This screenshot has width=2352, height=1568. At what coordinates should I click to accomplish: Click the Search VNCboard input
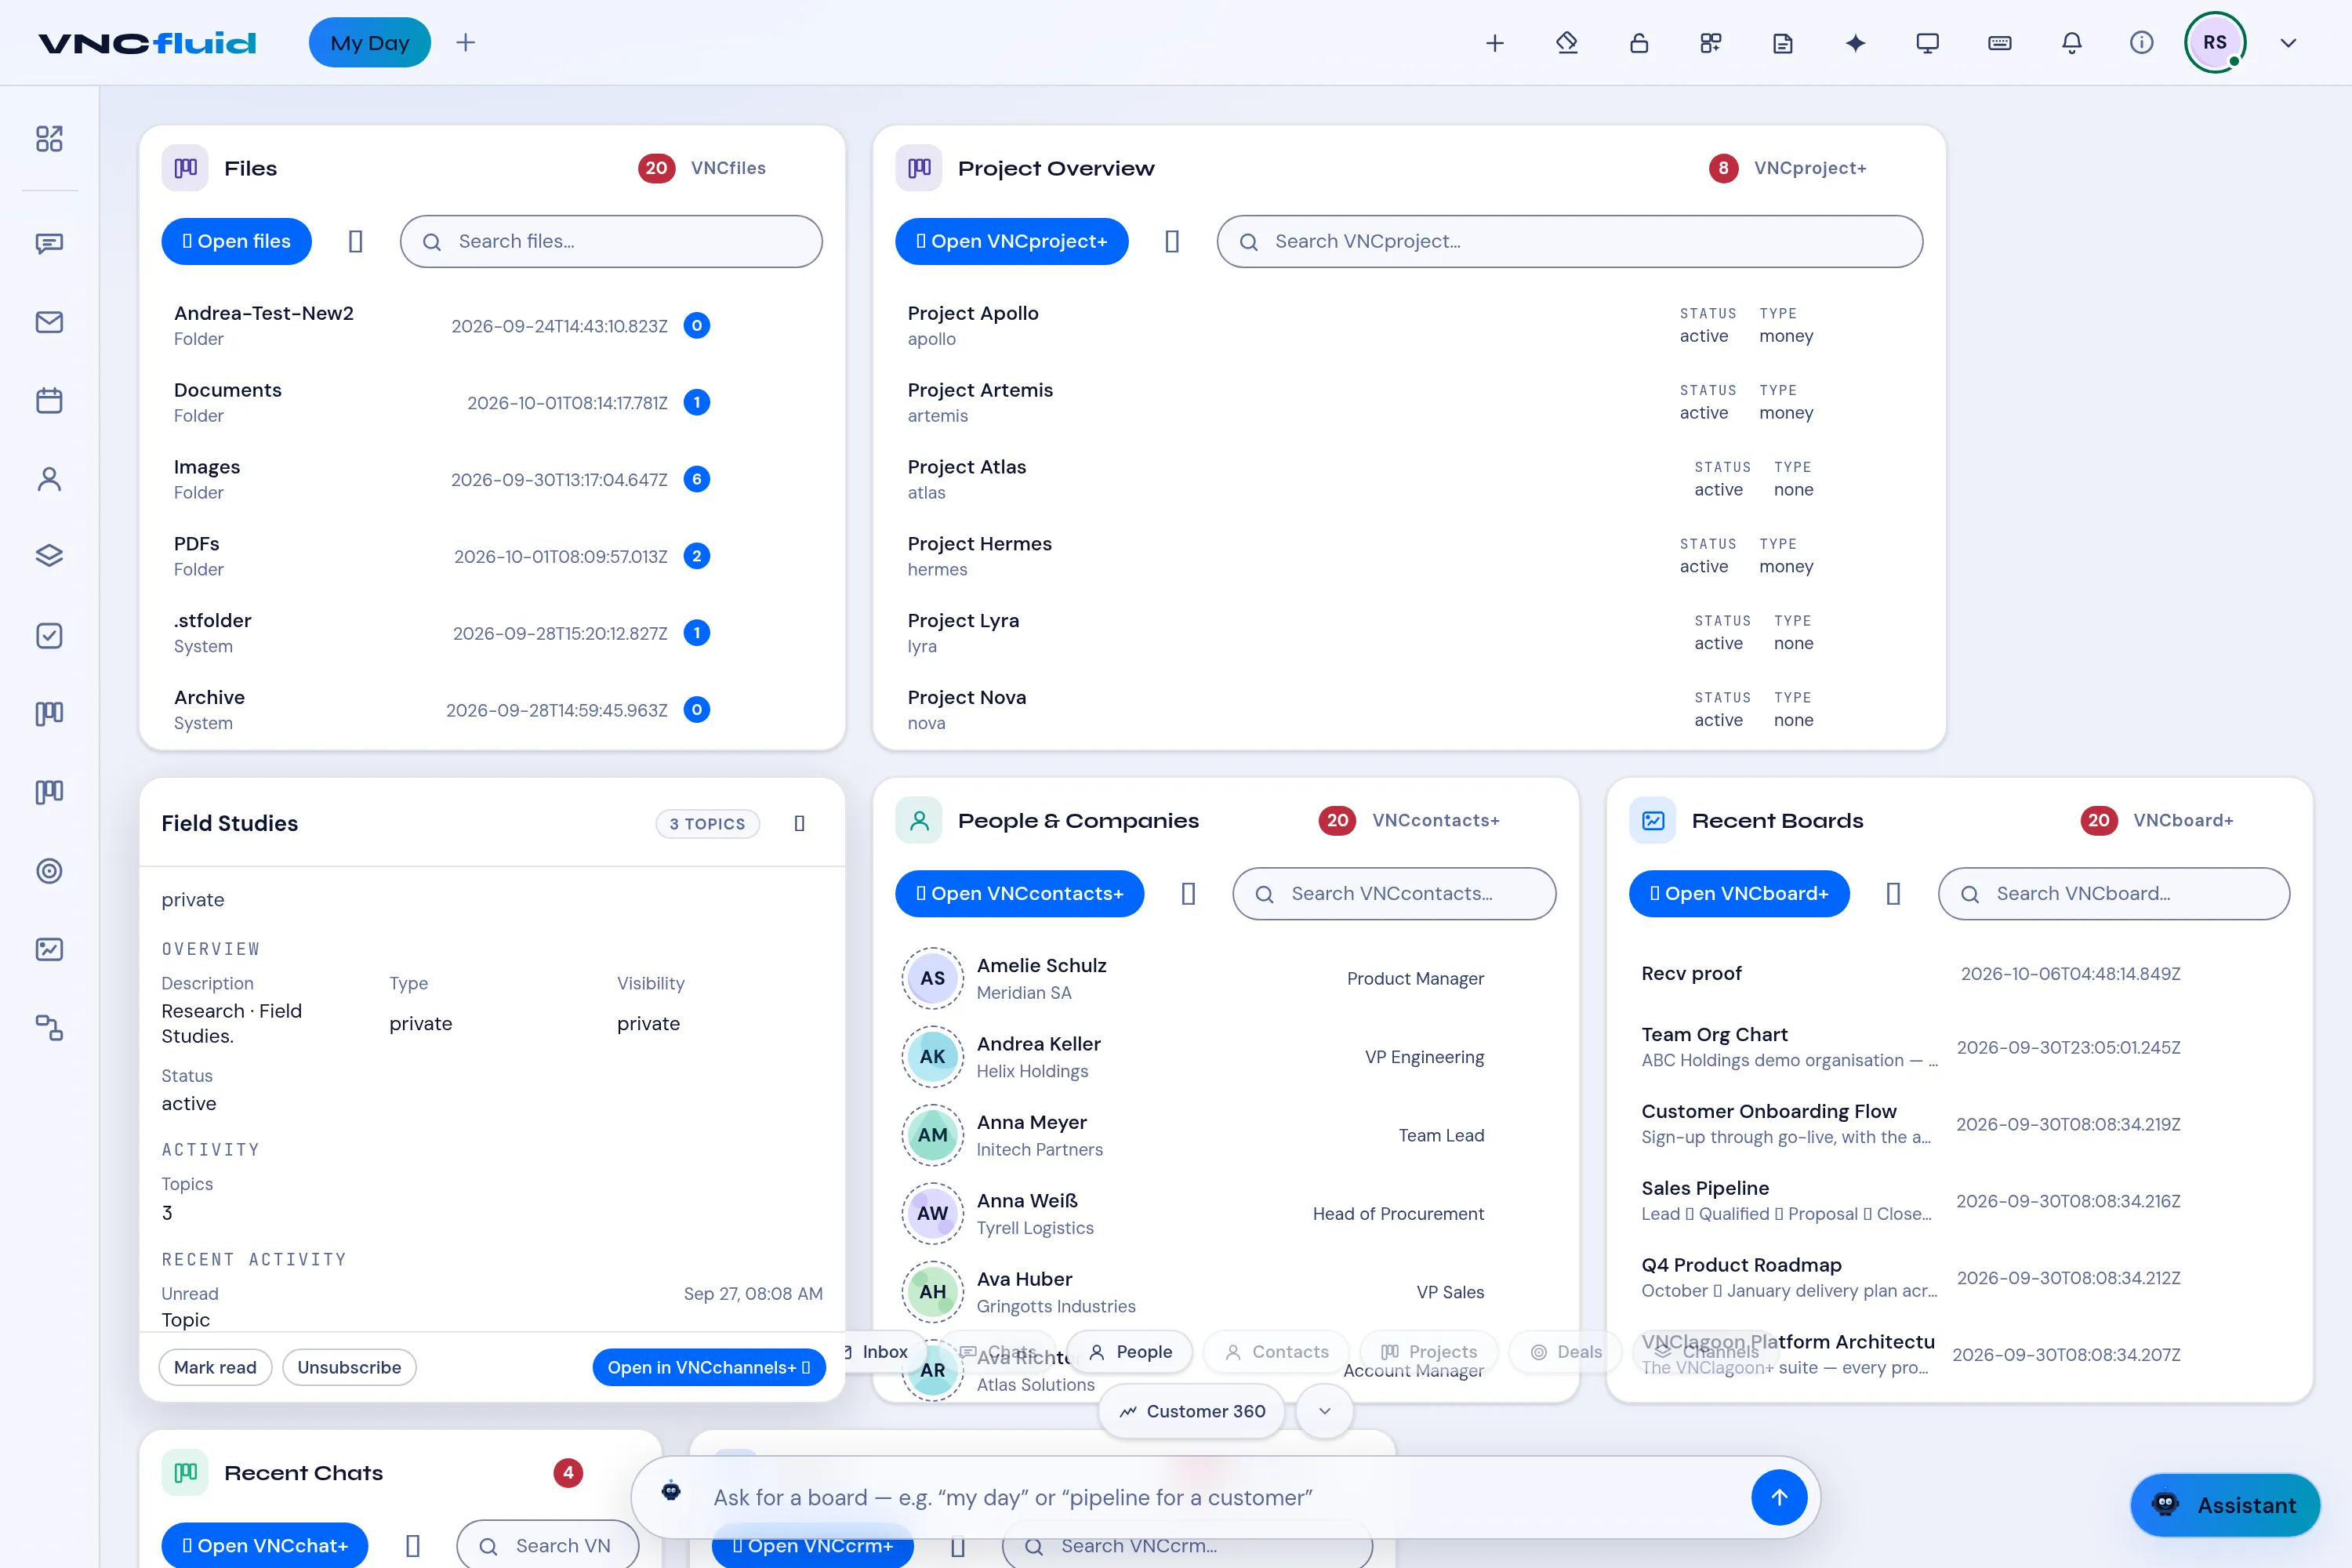(2114, 893)
